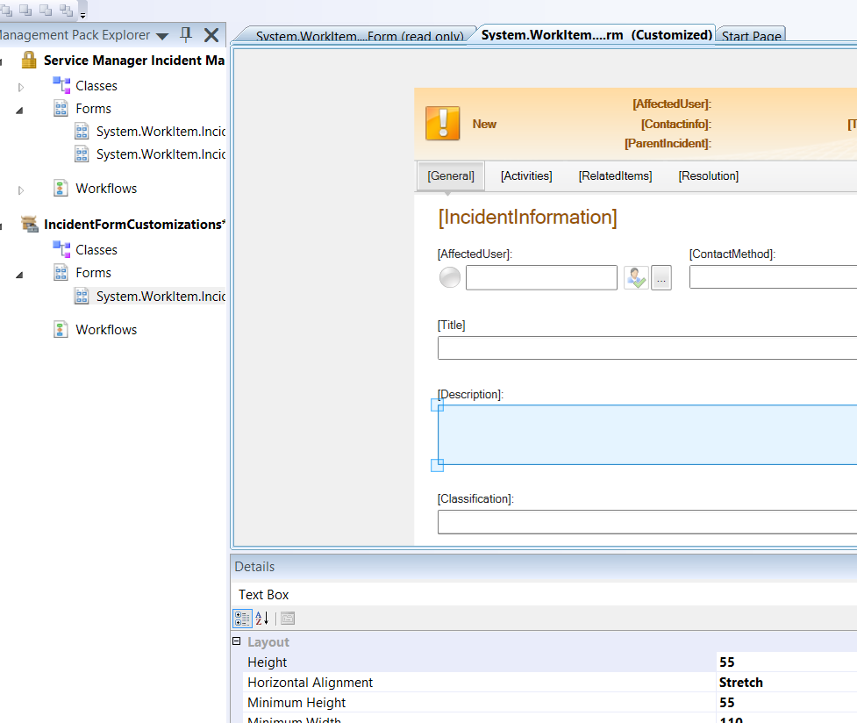Select Service Manager Incident management pack node
857x723 pixels.
[x=134, y=60]
